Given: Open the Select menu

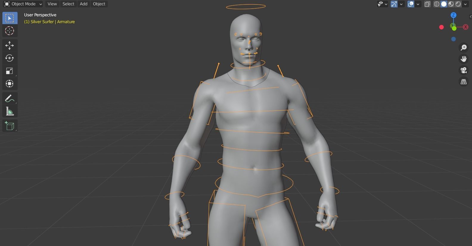Looking at the screenshot, I should coord(68,4).
